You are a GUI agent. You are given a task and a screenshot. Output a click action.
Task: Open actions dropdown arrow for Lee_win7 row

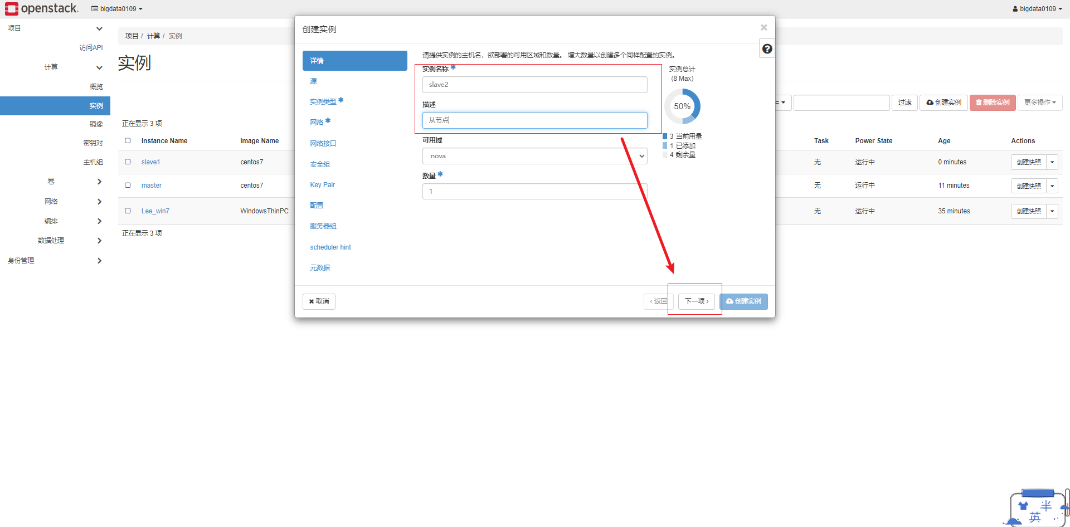point(1052,211)
